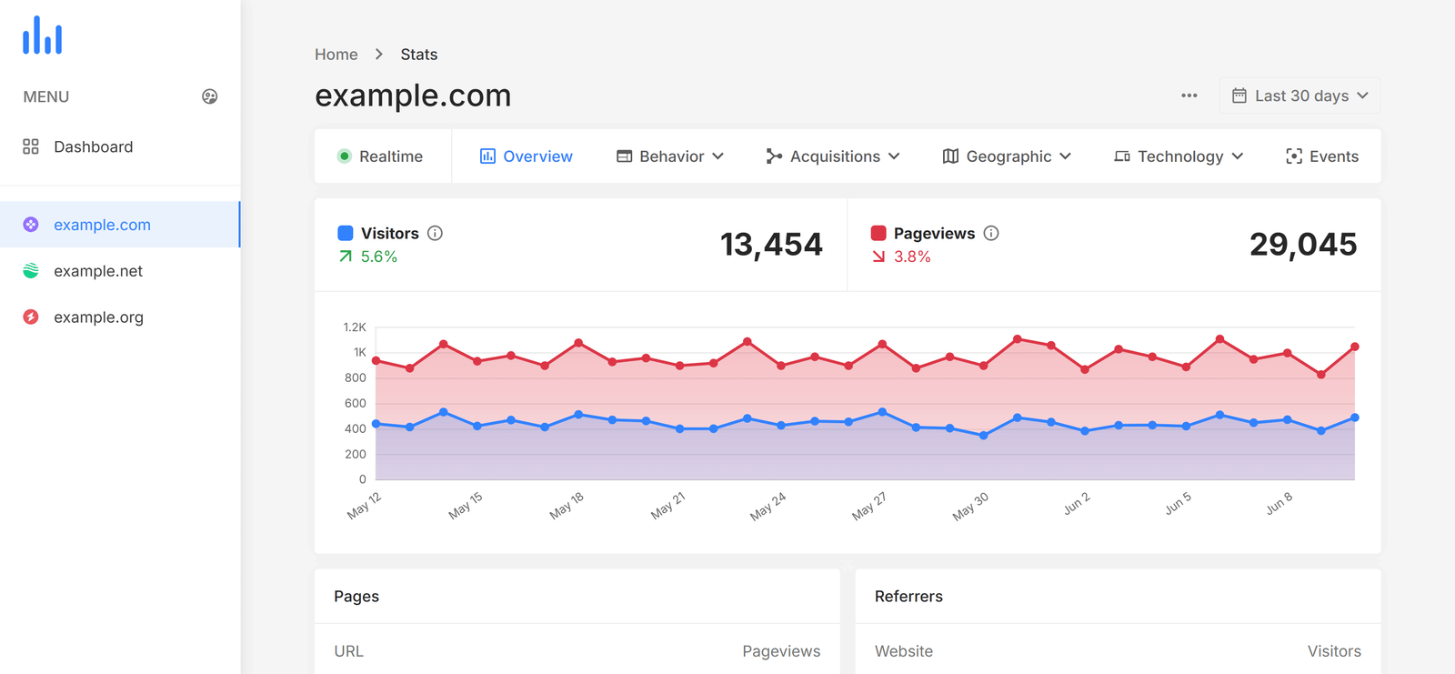Click the last pageviews data point on chart
The width and height of the screenshot is (1455, 674).
pos(1354,347)
